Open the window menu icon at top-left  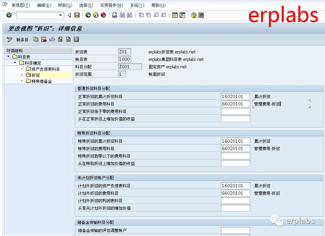(x=5, y=4)
